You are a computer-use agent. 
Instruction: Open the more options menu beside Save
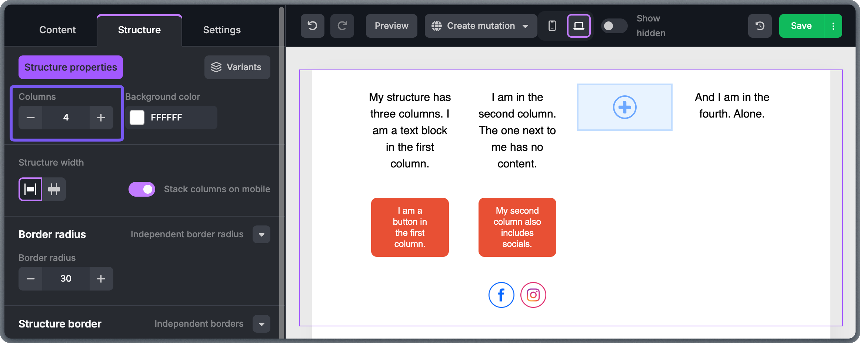click(x=833, y=26)
